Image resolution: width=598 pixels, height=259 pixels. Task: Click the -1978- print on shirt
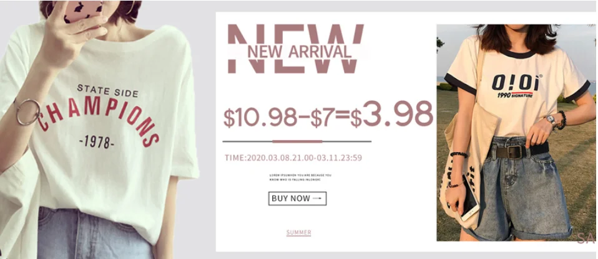point(97,142)
